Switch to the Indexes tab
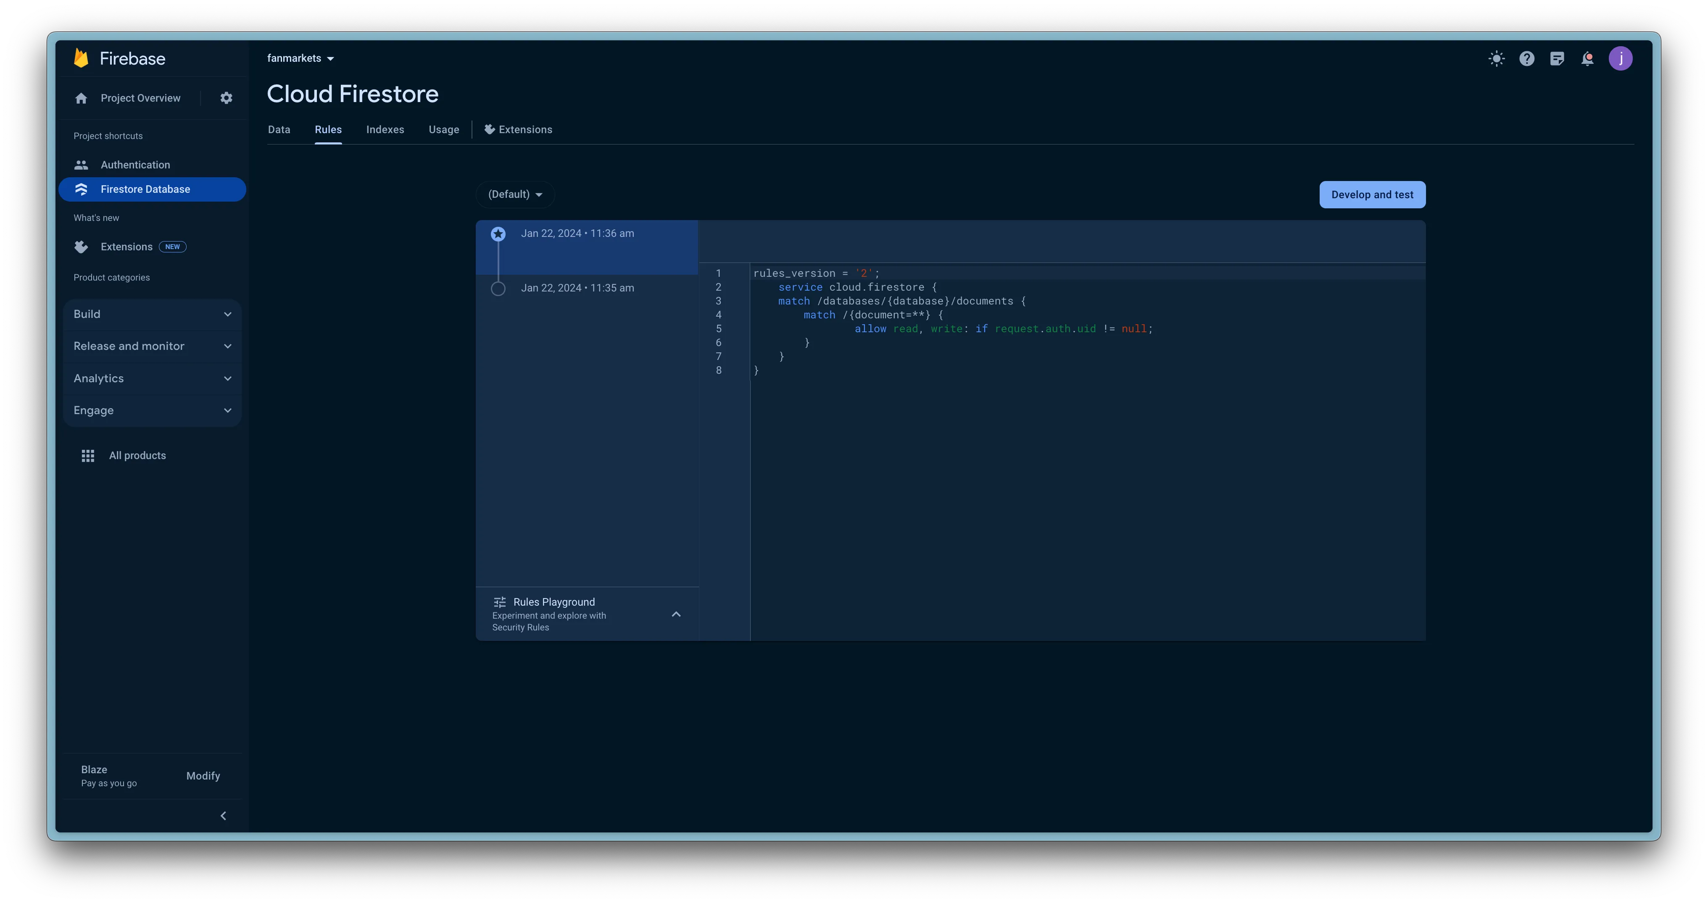The image size is (1708, 903). (x=385, y=130)
